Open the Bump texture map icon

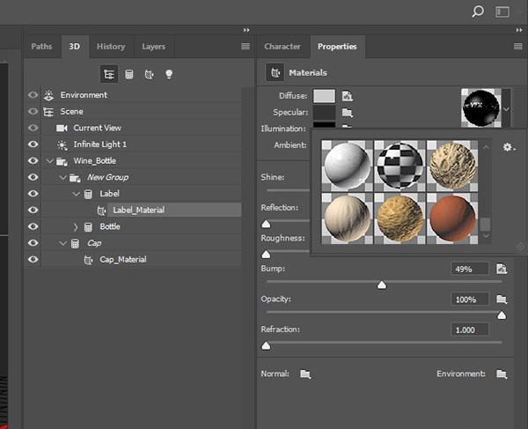point(502,269)
